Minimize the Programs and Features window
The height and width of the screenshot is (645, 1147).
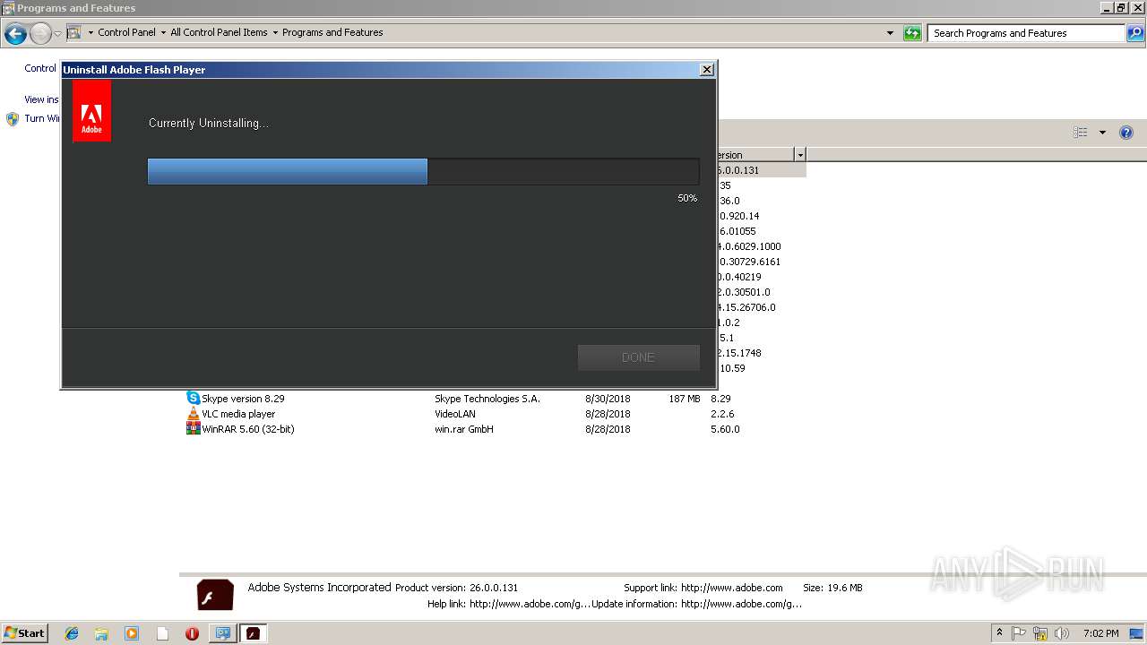click(x=1107, y=8)
